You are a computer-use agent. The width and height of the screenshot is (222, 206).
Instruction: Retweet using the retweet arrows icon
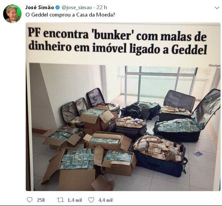tap(60, 200)
